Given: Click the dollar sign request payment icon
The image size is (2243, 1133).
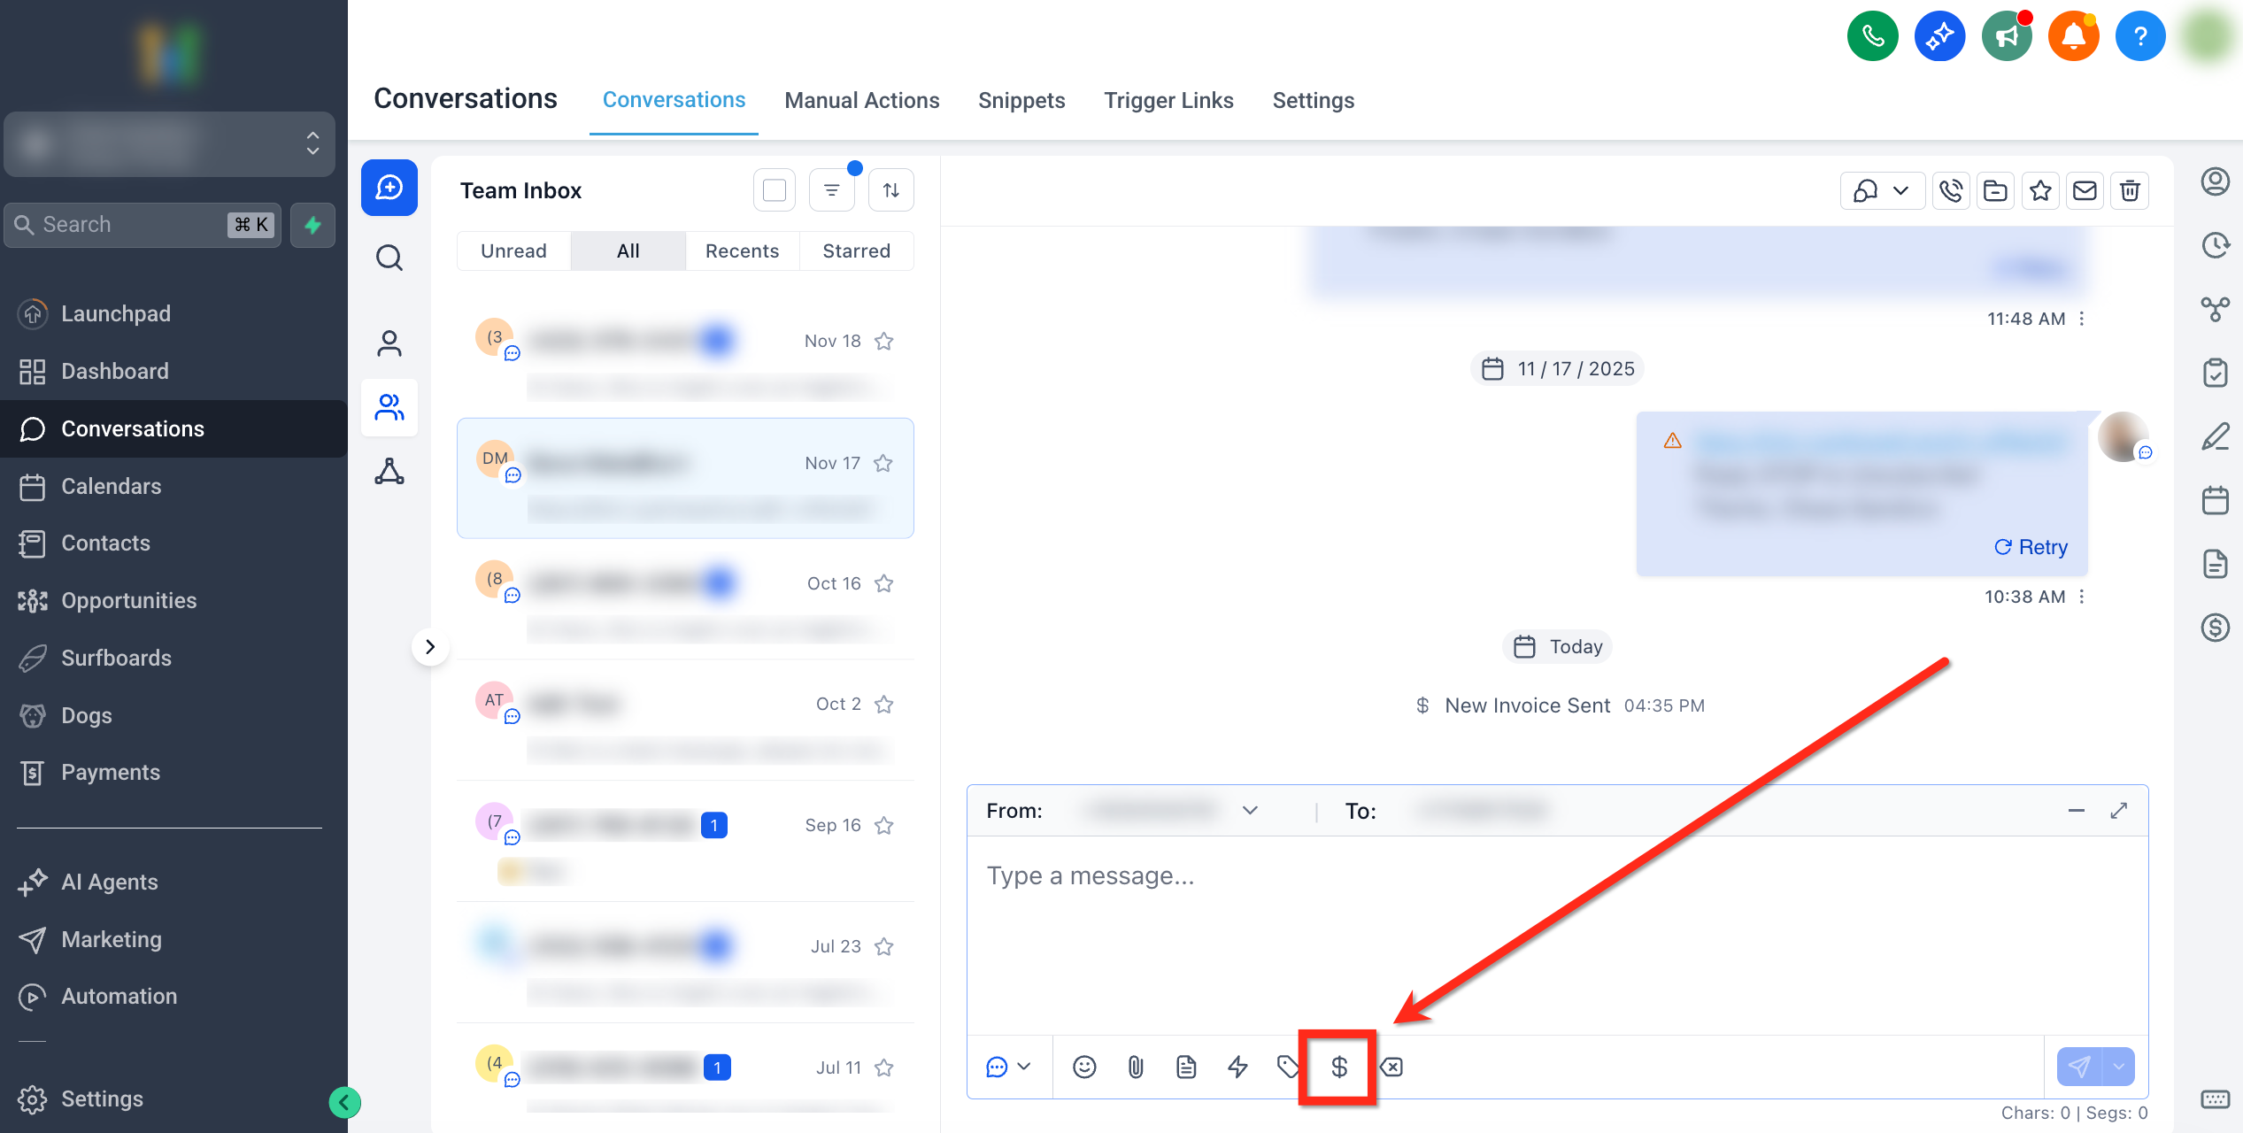Looking at the screenshot, I should [1338, 1067].
